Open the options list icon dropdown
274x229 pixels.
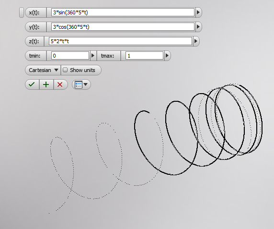[x=81, y=84]
